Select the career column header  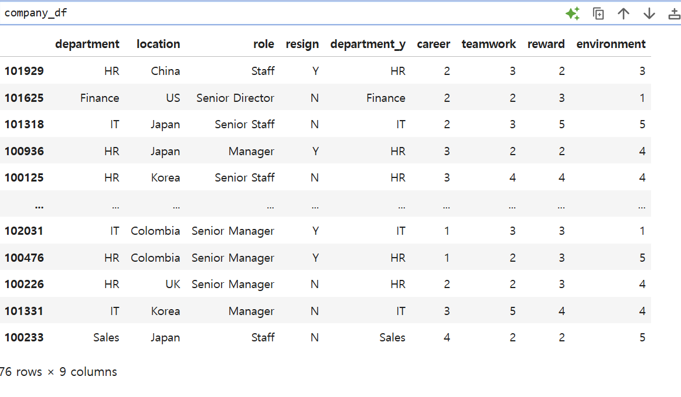point(434,45)
